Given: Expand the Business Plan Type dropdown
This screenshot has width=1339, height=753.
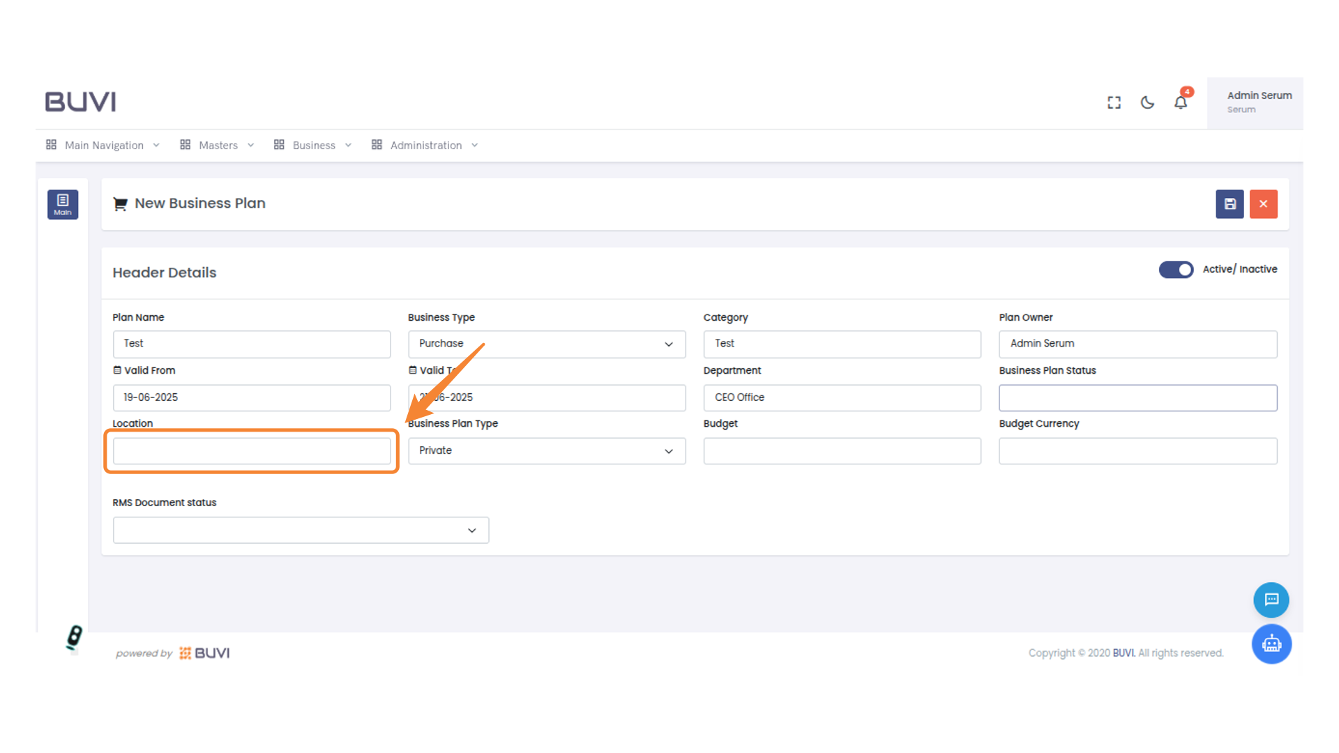Looking at the screenshot, I should tap(546, 451).
